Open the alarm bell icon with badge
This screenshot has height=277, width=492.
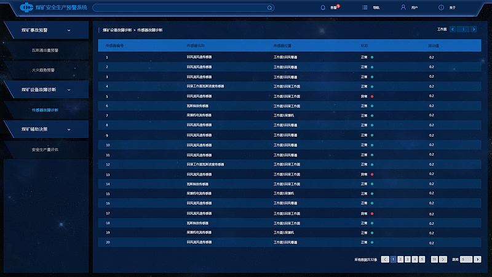tap(323, 7)
